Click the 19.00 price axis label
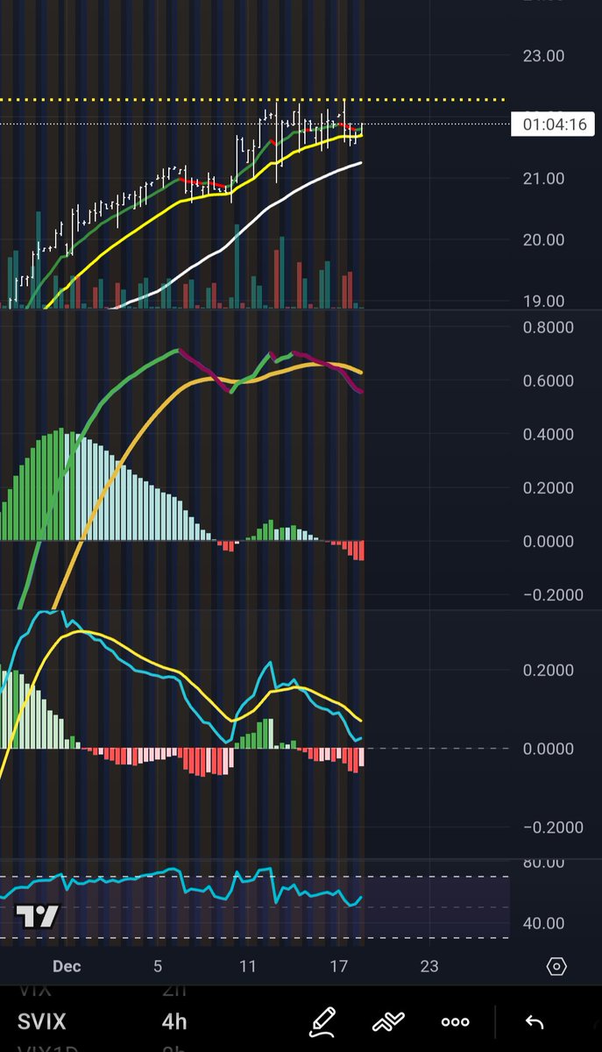 [x=543, y=301]
